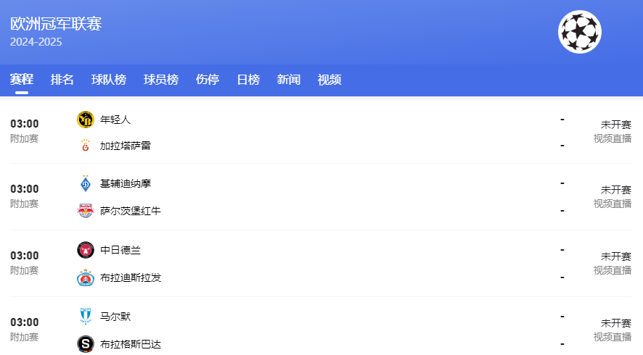
Task: Select the 球员榜 tab
Action: 161,80
